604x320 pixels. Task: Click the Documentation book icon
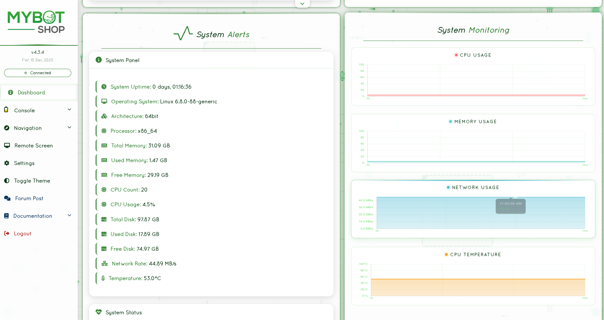click(x=6, y=216)
